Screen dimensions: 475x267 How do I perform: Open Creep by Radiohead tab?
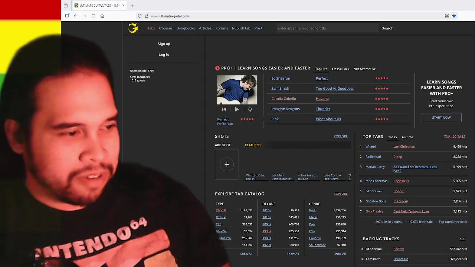(x=398, y=157)
